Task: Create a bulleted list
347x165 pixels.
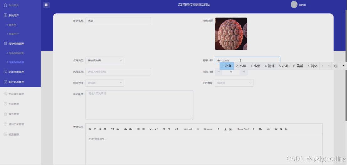Action: [143, 129]
